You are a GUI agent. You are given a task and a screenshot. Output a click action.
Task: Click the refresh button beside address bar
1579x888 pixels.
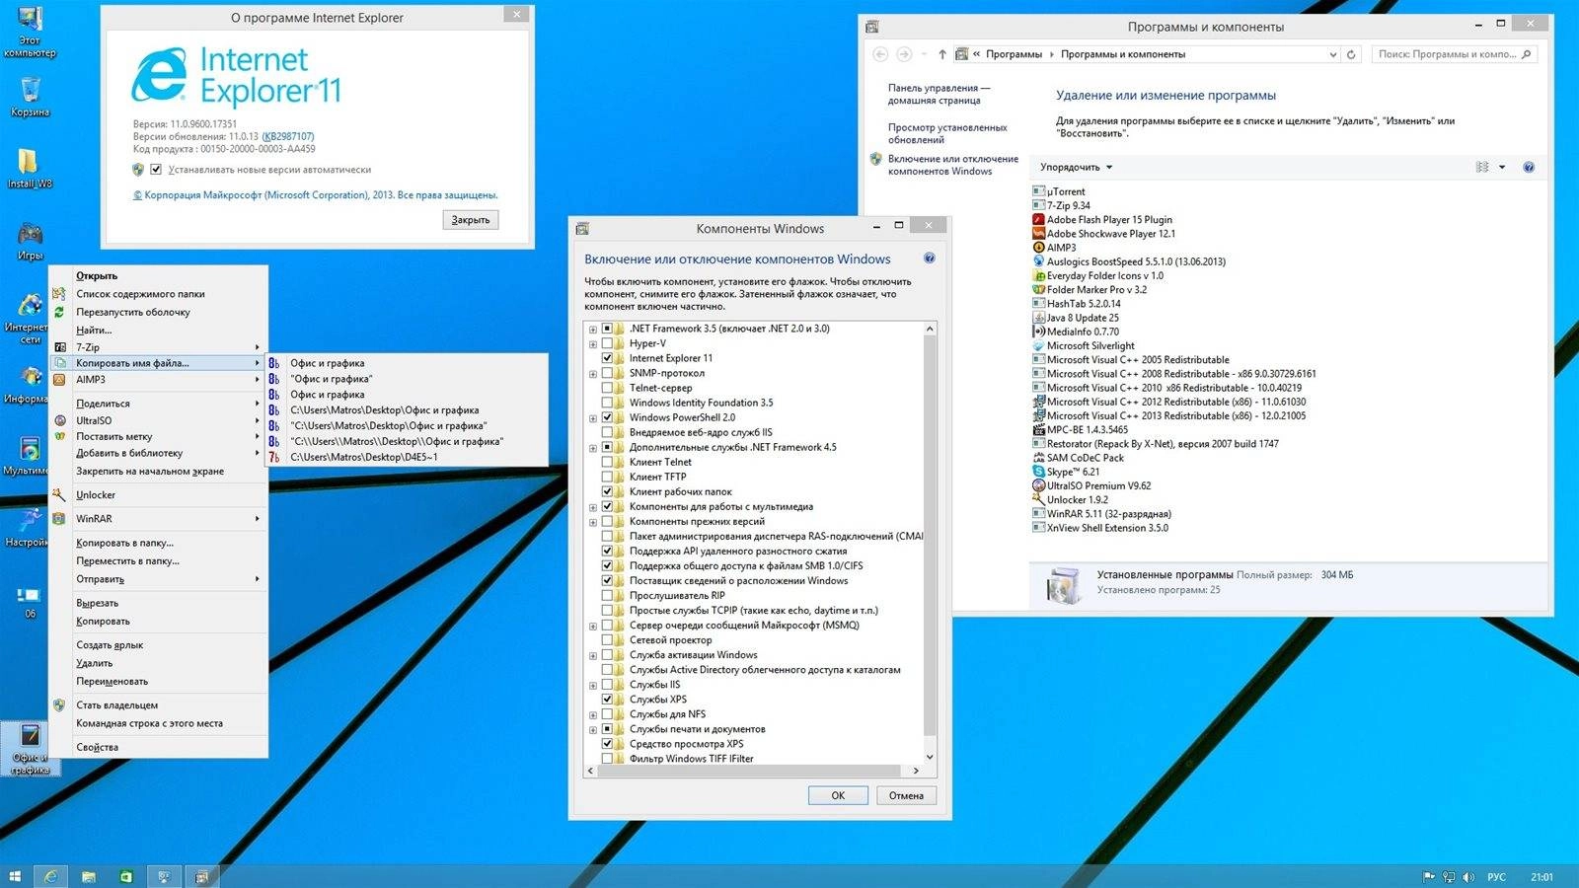click(1351, 54)
